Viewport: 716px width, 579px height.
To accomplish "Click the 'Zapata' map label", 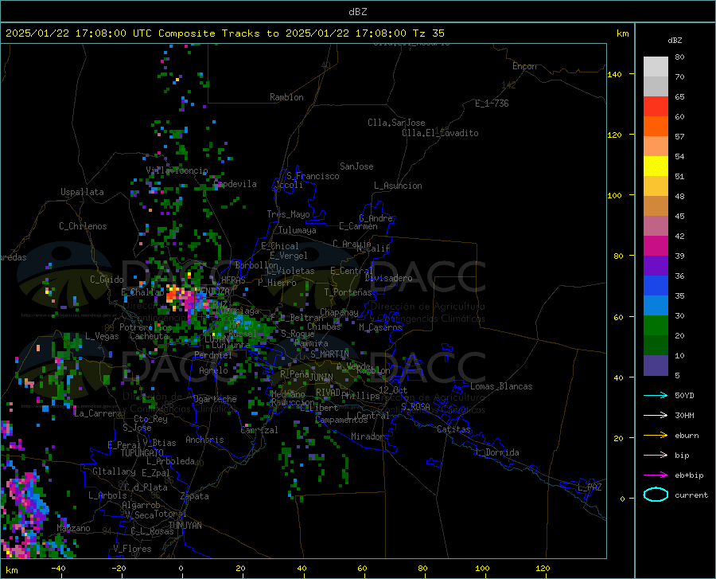I will point(195,496).
